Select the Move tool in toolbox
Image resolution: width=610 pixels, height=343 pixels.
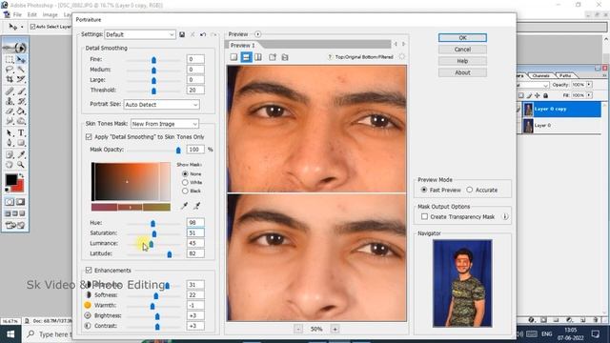tap(21, 59)
